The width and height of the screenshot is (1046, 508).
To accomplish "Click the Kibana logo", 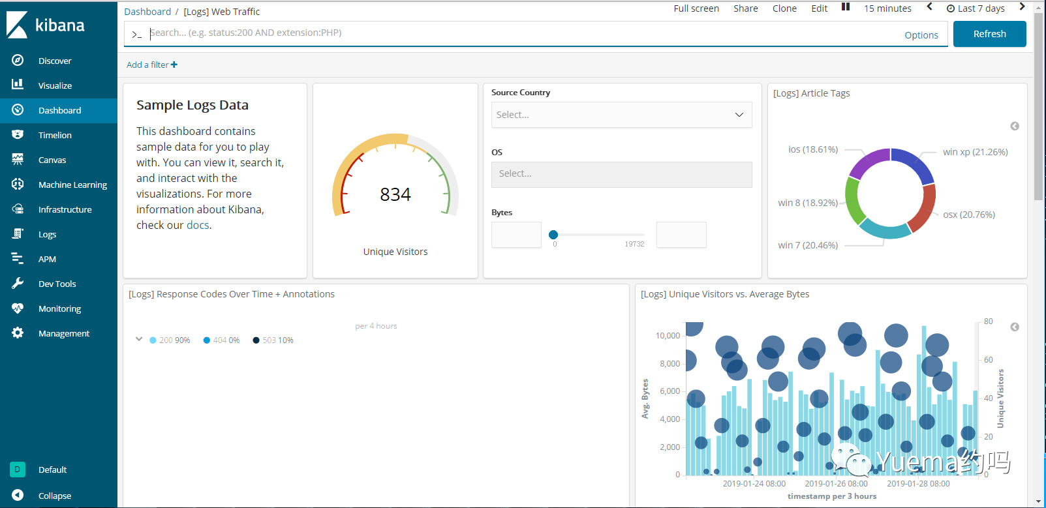I will (46, 25).
